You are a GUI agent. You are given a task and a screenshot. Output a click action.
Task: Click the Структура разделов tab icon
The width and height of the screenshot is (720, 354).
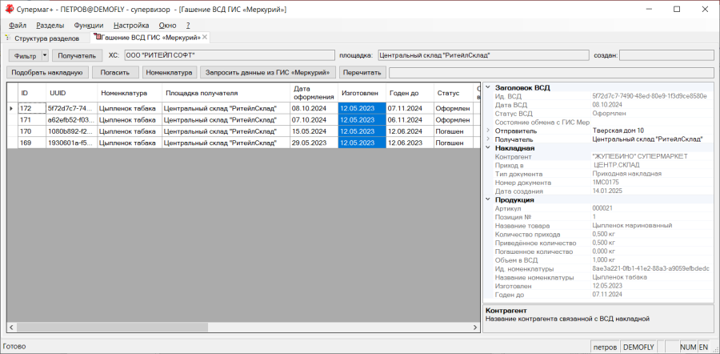8,38
